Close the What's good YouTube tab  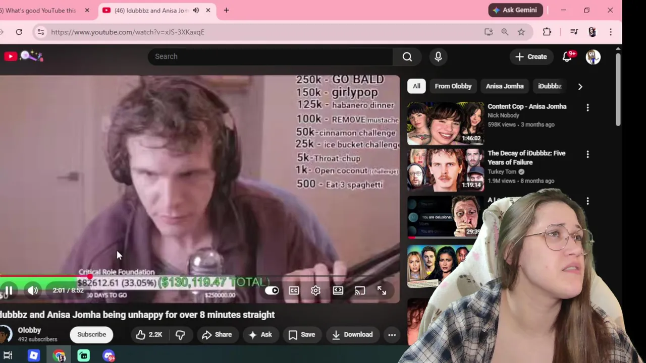pyautogui.click(x=87, y=10)
